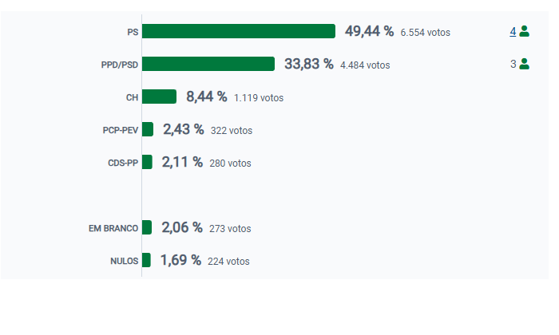Select the PS party label
Image resolution: width=559 pixels, height=335 pixels.
pyautogui.click(x=133, y=32)
